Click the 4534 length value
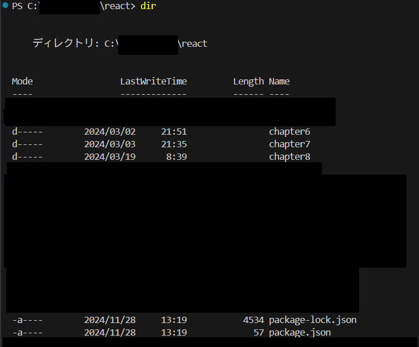 point(253,320)
